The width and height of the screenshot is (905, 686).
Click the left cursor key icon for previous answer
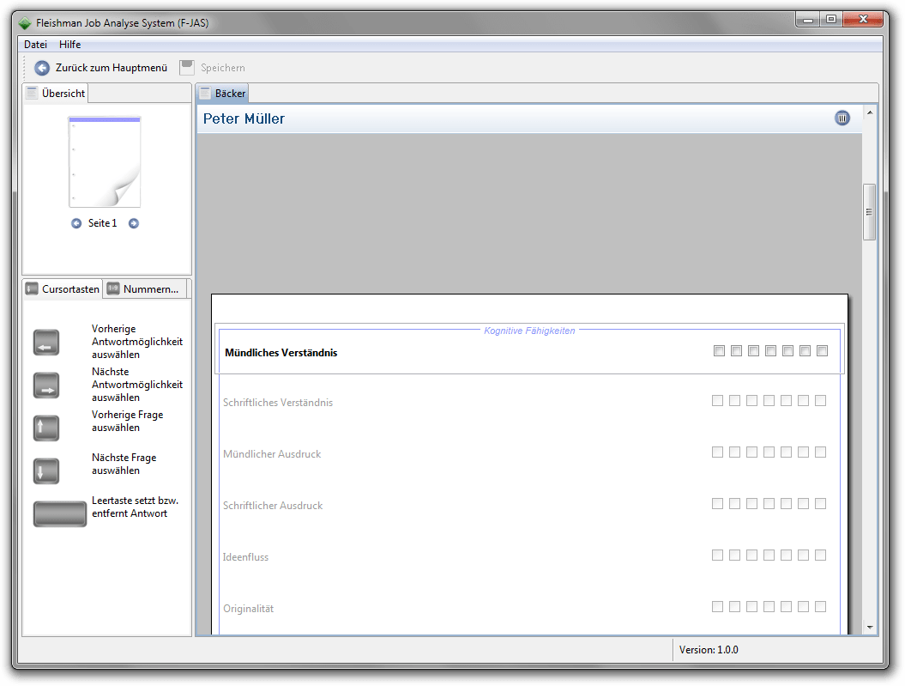pyautogui.click(x=45, y=342)
